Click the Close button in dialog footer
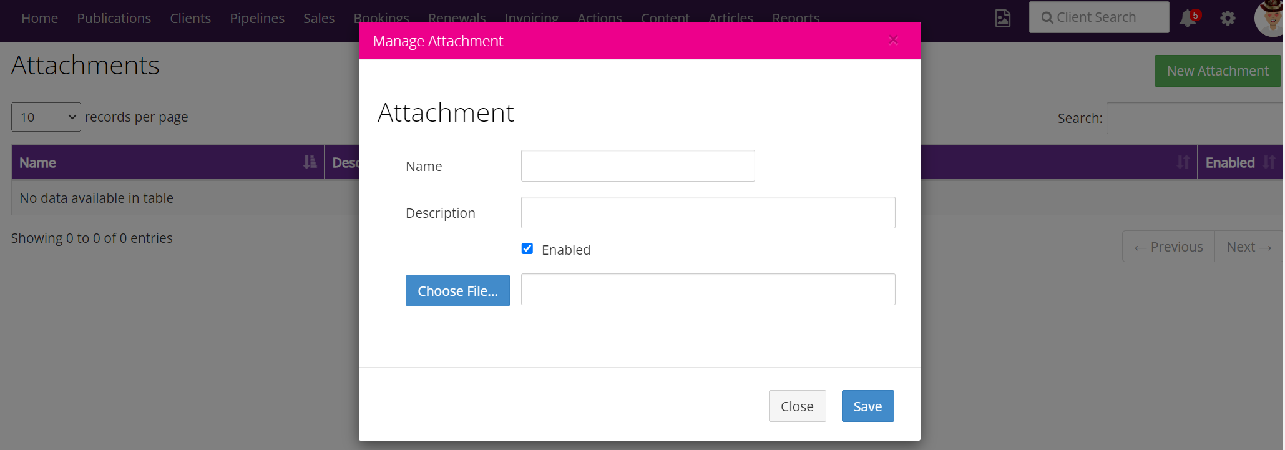1285x450 pixels. 797,406
